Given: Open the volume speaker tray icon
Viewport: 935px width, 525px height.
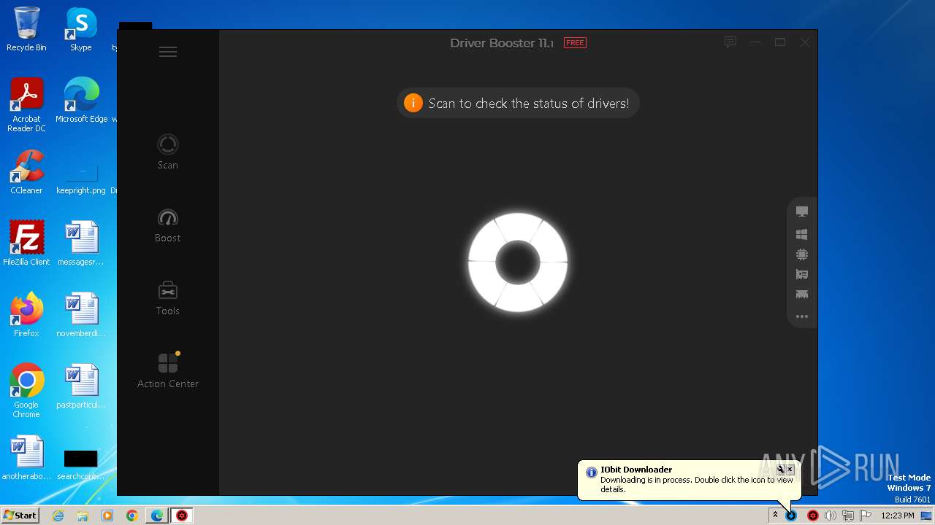Looking at the screenshot, I should point(830,516).
